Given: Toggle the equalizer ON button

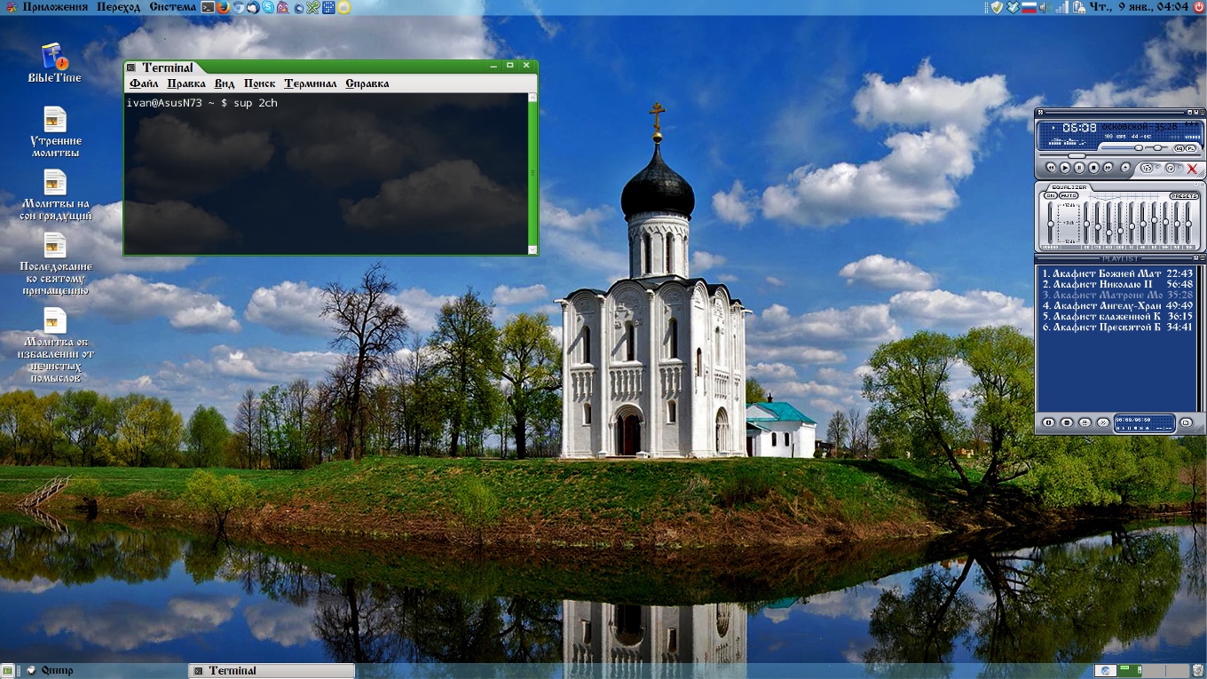Looking at the screenshot, I should pos(1051,195).
